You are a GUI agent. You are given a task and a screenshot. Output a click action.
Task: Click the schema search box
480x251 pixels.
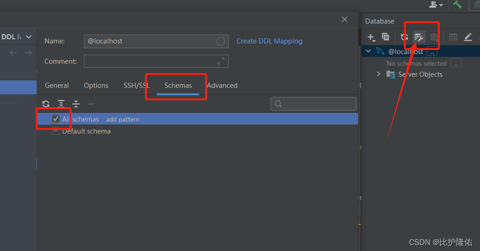[314, 104]
